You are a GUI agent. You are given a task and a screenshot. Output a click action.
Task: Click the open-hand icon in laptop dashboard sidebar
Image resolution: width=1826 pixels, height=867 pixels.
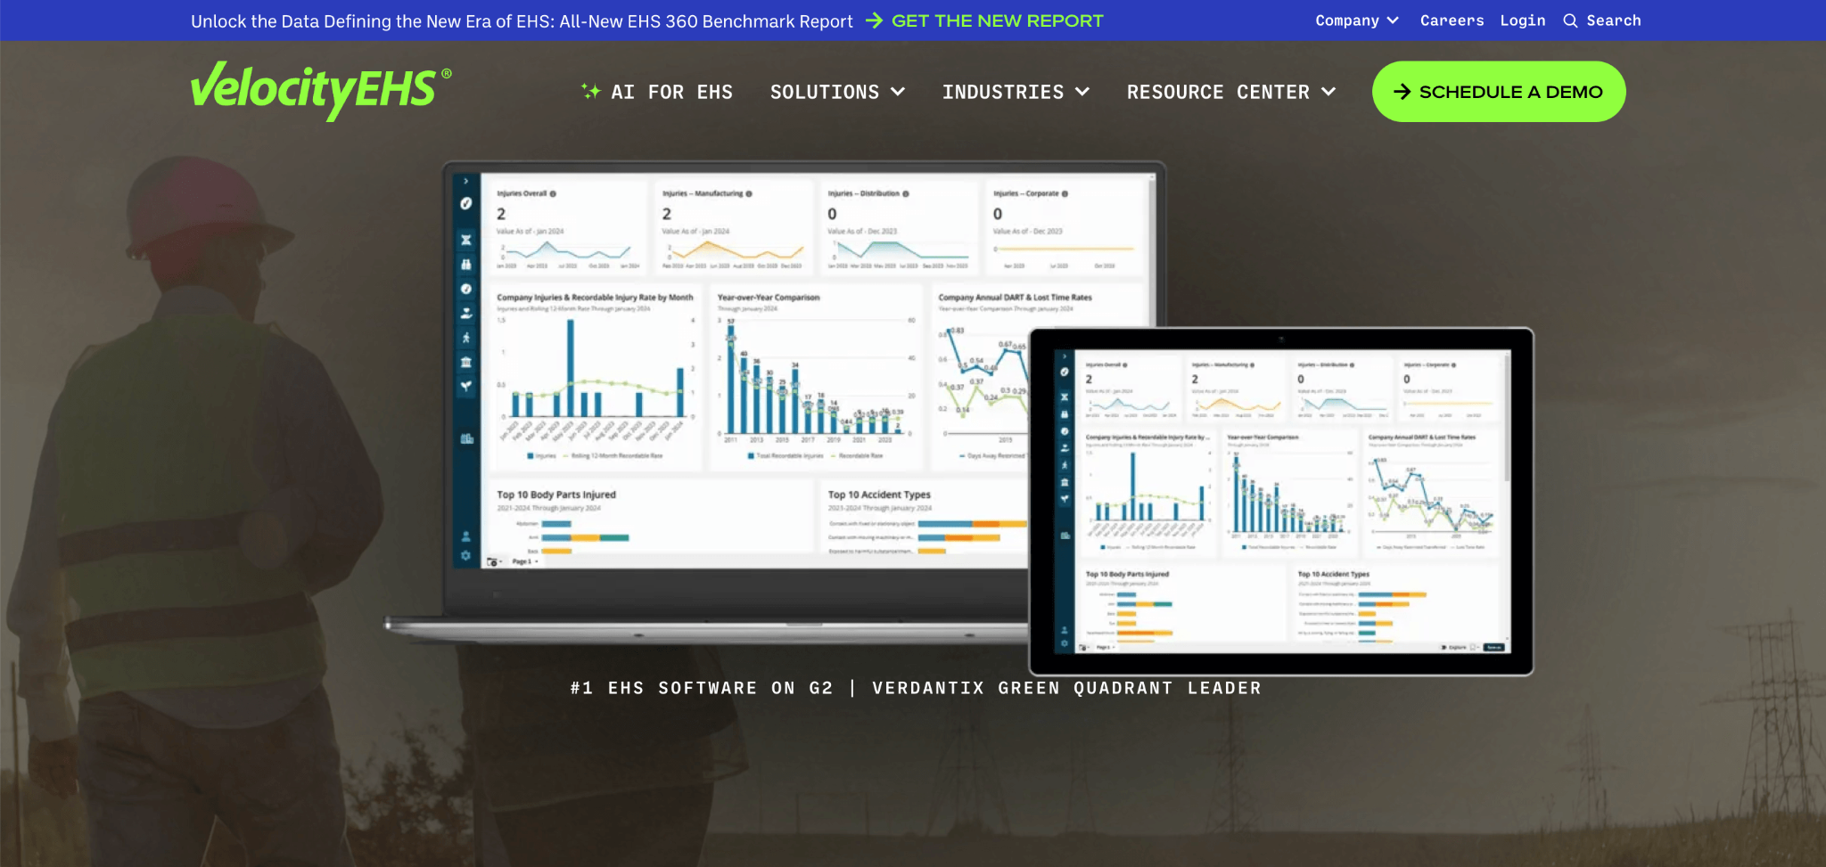465,314
